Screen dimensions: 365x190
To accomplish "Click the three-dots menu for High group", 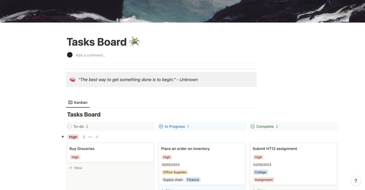I will [x=90, y=137].
